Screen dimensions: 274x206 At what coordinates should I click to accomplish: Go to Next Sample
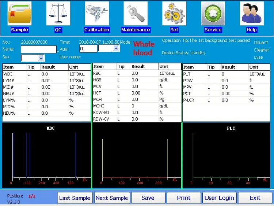pyautogui.click(x=112, y=198)
